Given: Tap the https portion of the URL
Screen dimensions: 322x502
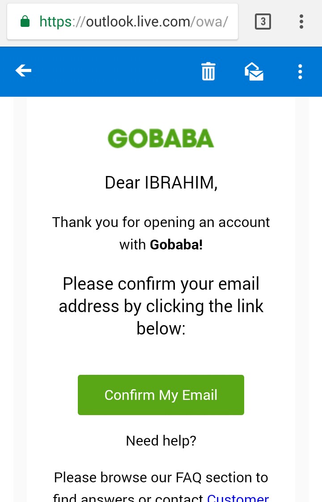Looking at the screenshot, I should [56, 21].
